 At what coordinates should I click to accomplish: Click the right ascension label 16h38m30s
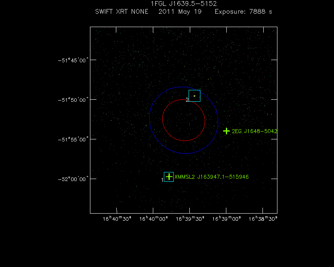point(263,219)
